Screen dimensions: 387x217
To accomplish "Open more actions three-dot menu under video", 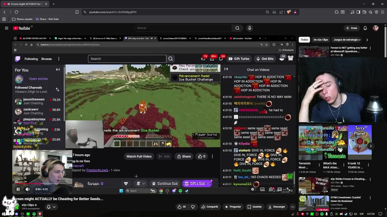I will [292, 207].
